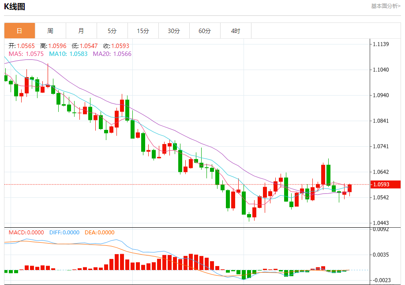Screen dimensions: 405x285
Task: Open the 30分 interval tab
Action: click(x=174, y=31)
